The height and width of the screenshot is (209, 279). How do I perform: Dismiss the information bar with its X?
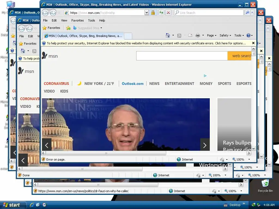[253, 43]
